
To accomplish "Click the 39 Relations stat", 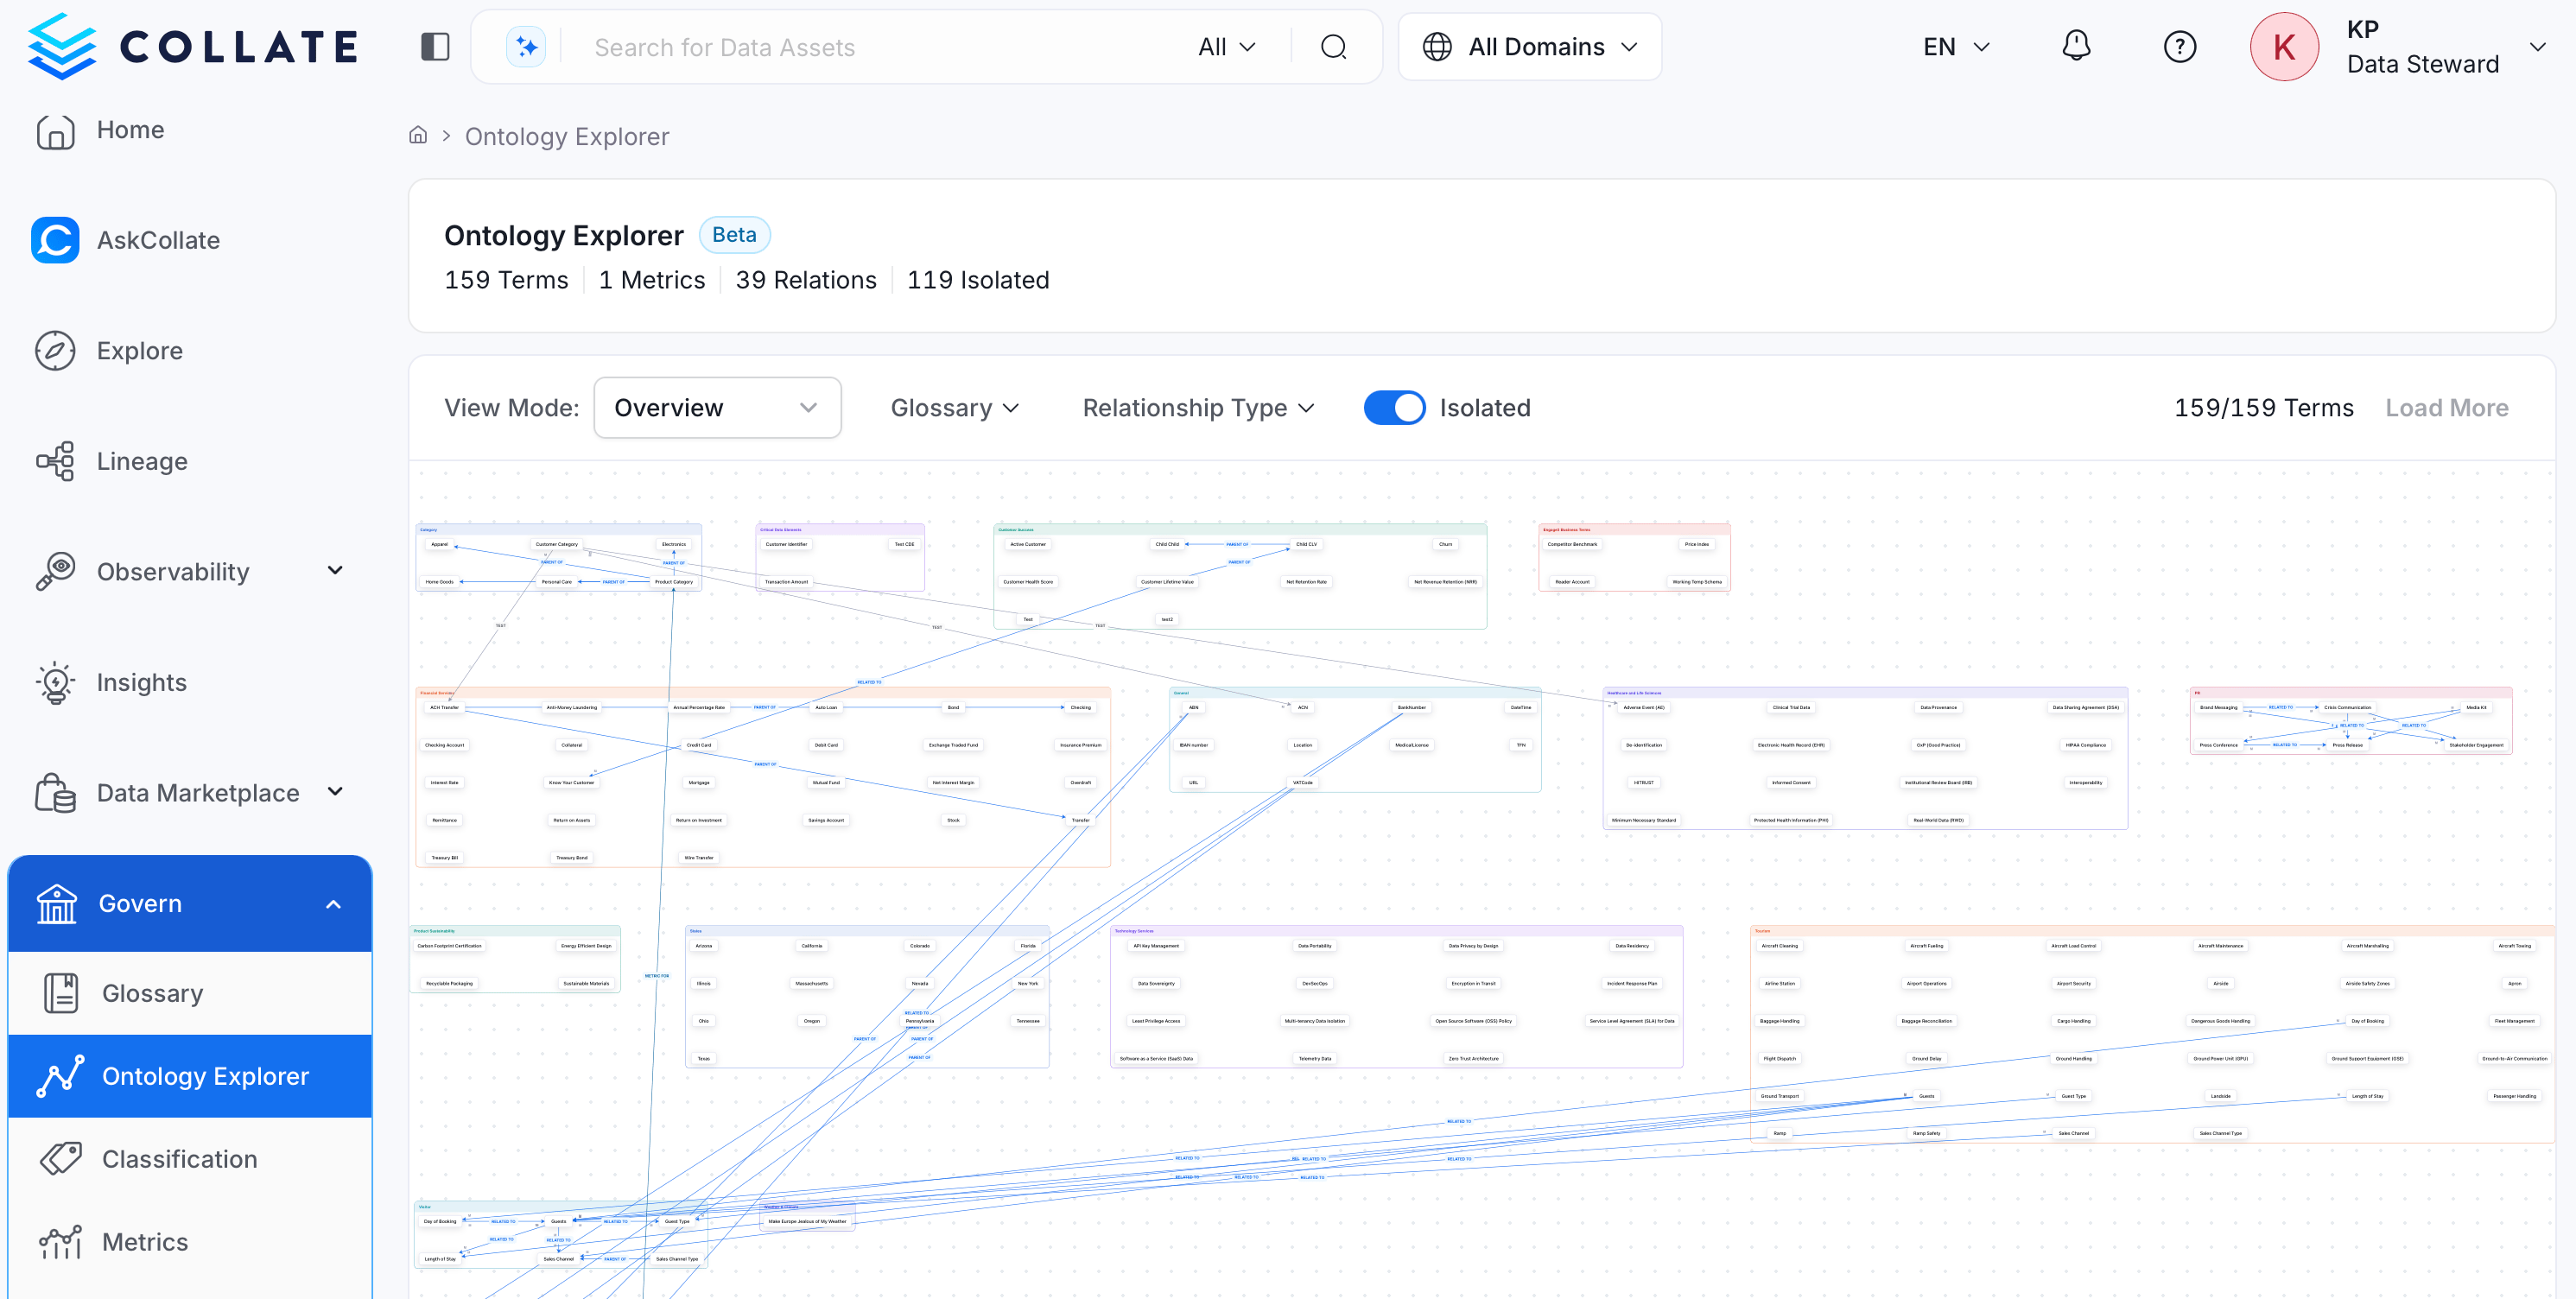I will [x=806, y=280].
